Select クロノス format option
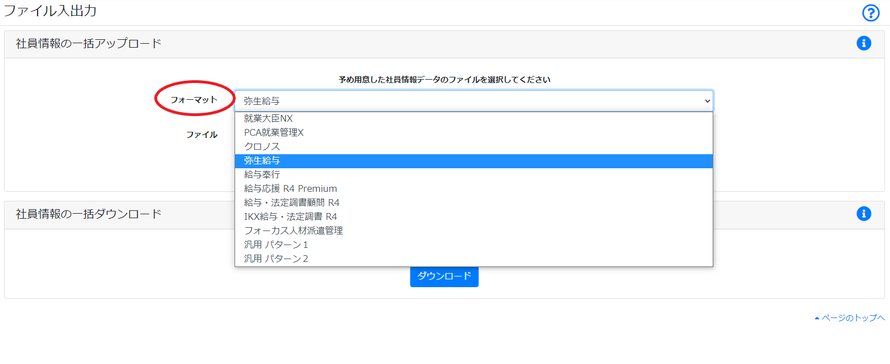This screenshot has width=890, height=364. 474,146
